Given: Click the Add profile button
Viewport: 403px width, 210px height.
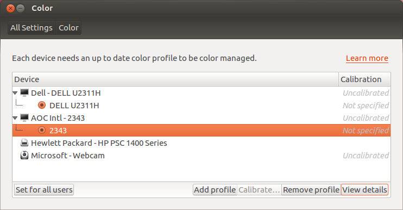Looking at the screenshot, I should click(x=215, y=190).
